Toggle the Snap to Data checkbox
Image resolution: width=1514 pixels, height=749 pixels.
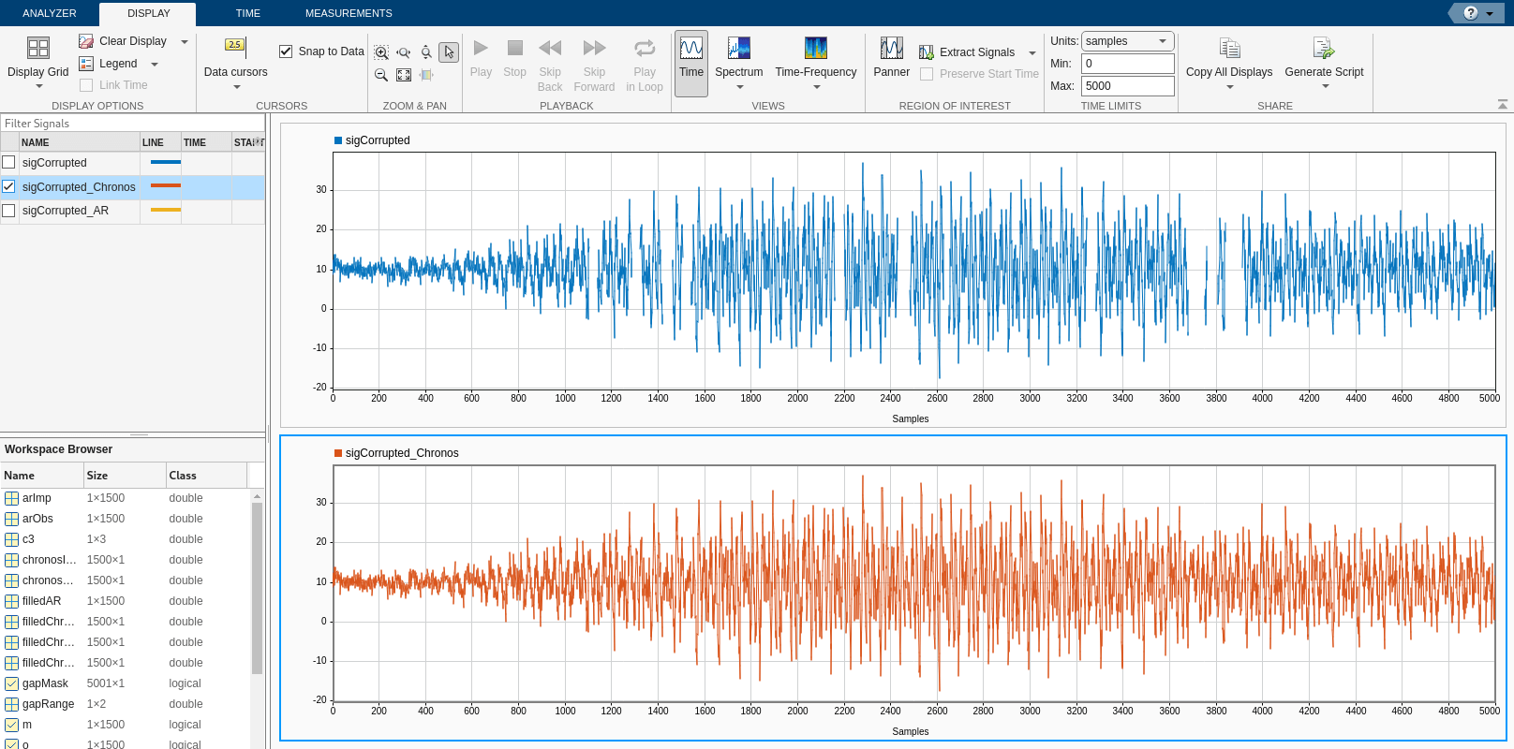[x=286, y=51]
